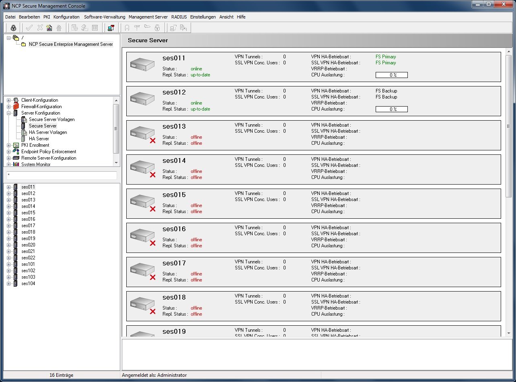The width and height of the screenshot is (516, 382).
Task: Open the Bearbeiten menu
Action: pyautogui.click(x=29, y=17)
